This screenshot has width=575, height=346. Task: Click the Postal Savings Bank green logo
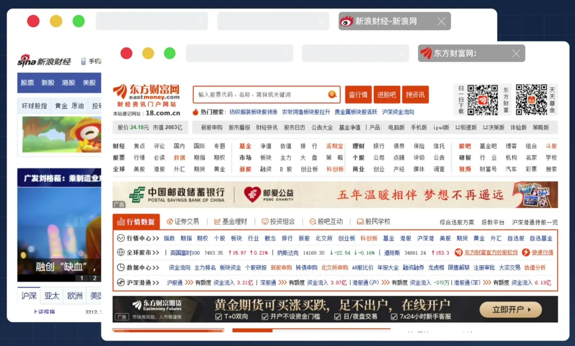pos(137,195)
